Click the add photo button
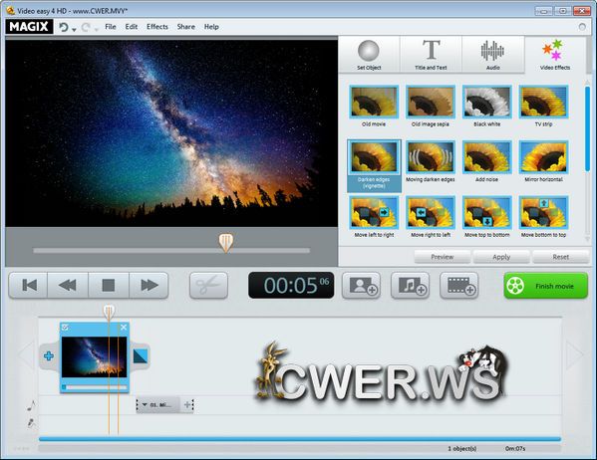Viewport: 597px width, 460px height. 362,286
